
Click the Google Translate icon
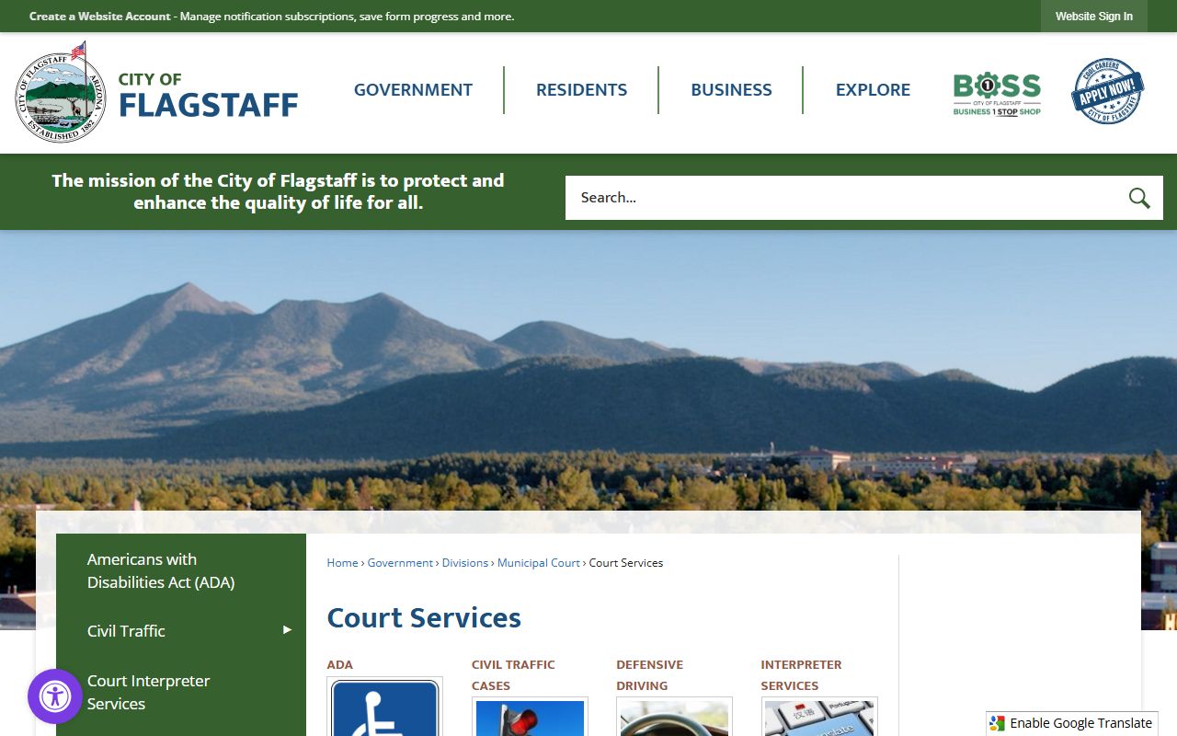click(x=998, y=724)
